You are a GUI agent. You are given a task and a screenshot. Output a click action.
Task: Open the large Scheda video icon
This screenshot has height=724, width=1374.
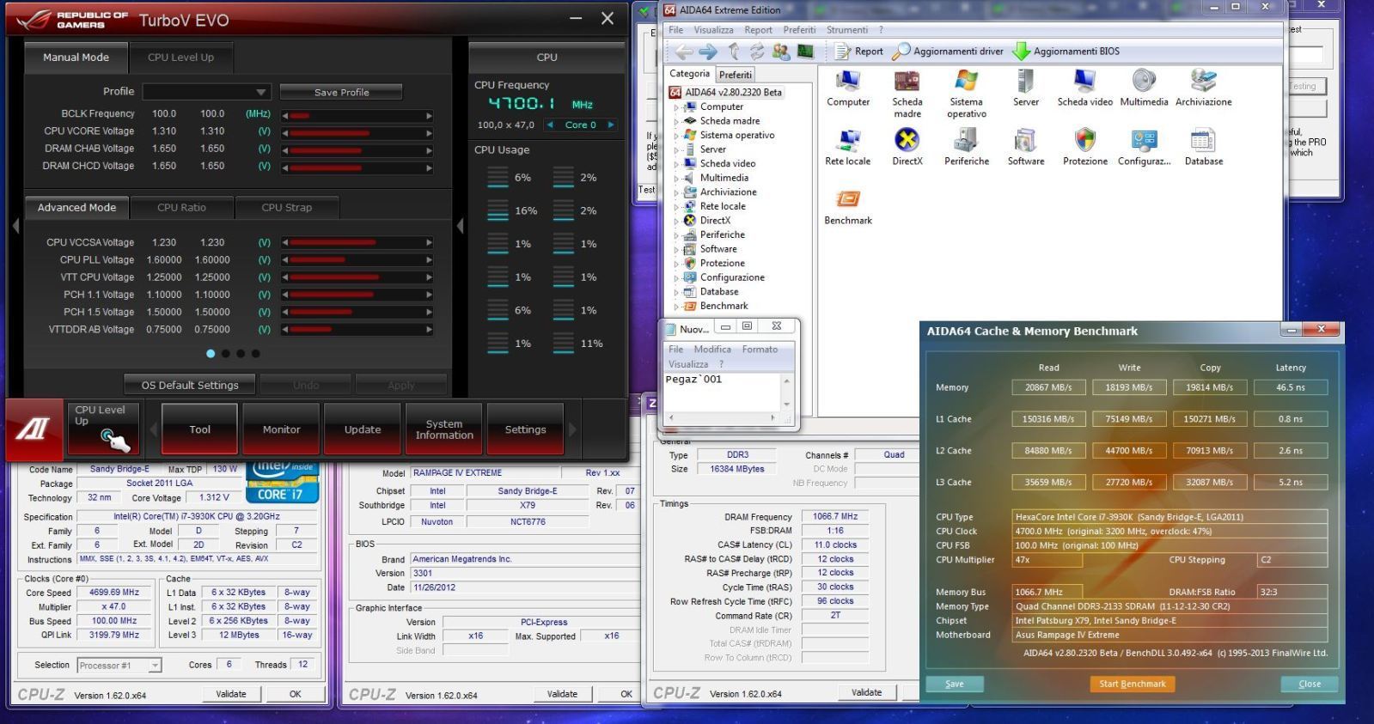point(1085,88)
